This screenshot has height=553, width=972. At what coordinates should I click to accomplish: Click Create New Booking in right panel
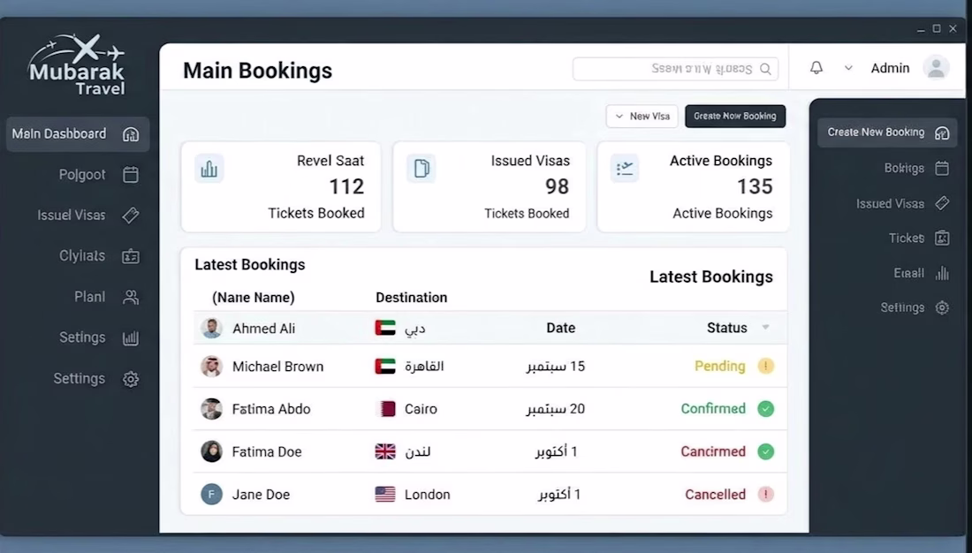(887, 133)
